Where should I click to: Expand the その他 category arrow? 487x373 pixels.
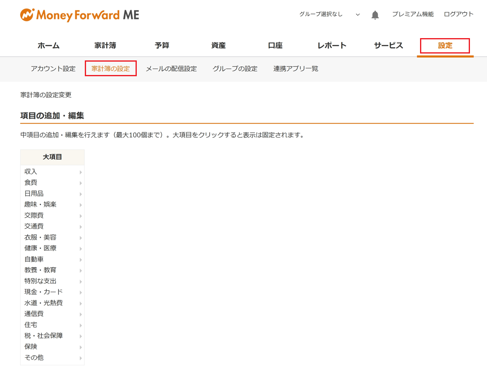pos(81,358)
